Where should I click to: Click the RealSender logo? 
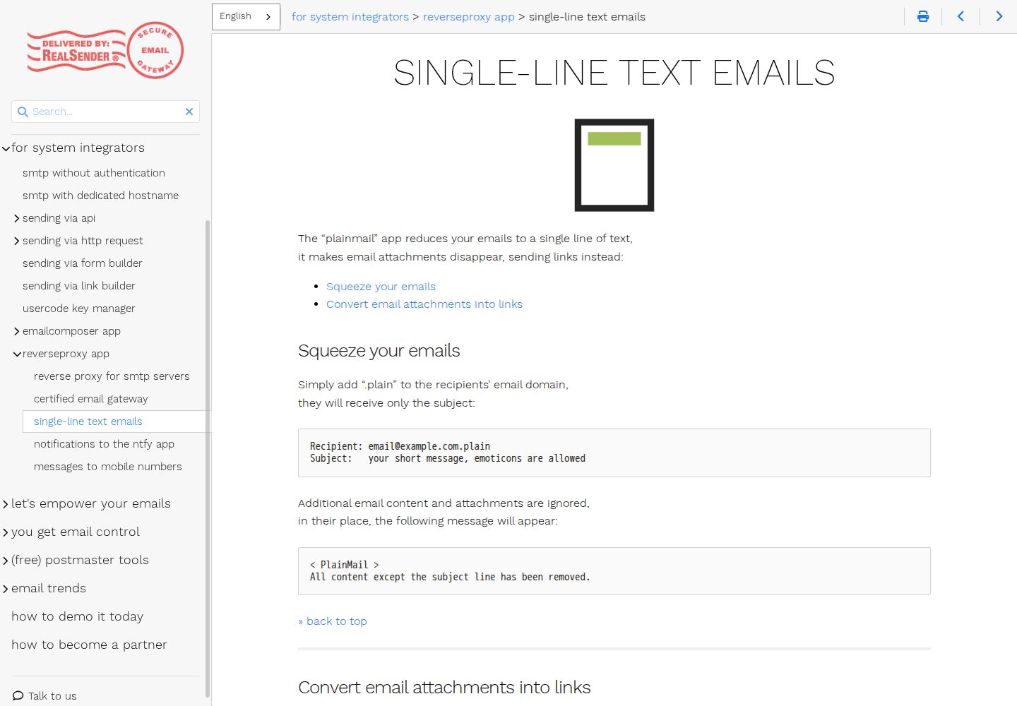(x=105, y=50)
